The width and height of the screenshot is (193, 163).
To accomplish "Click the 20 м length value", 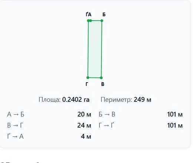I will [x=84, y=114].
